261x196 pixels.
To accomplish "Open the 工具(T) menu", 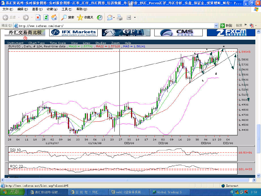I will click(x=67, y=9).
